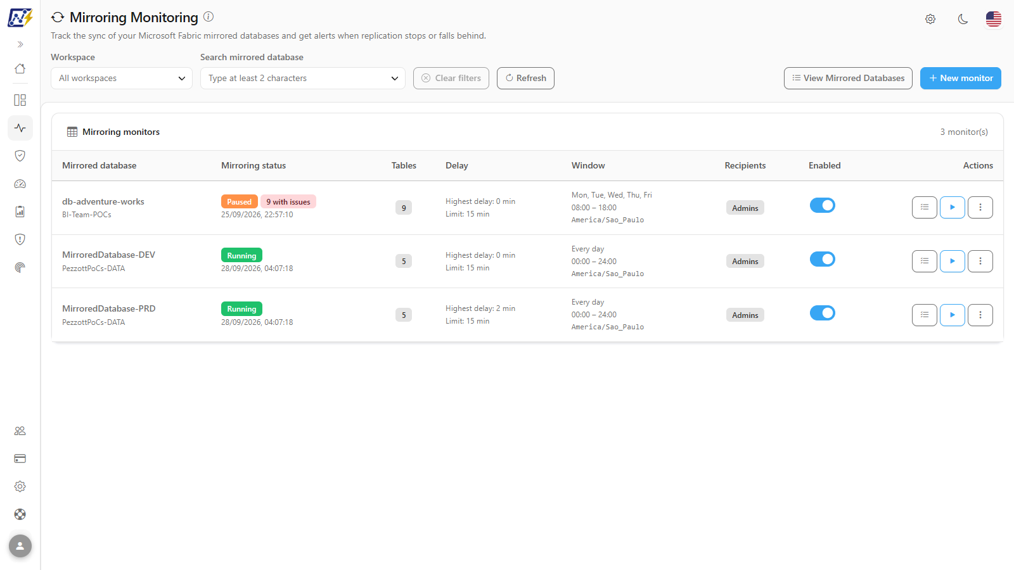Viewport: 1014px width, 570px height.
Task: Open the list details button for db-adventure-works
Action: (925, 207)
